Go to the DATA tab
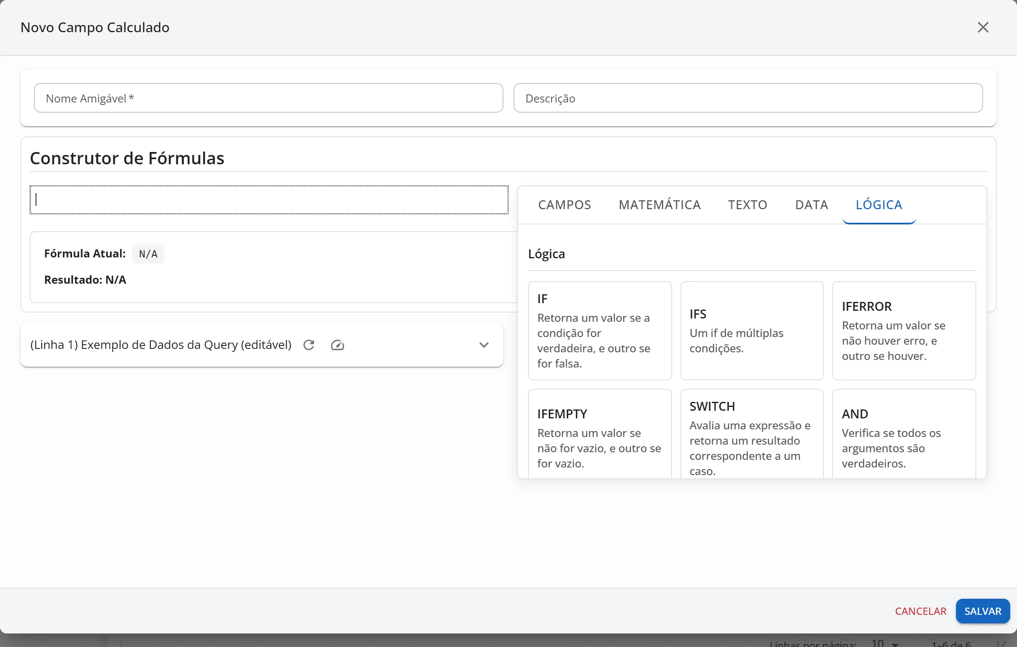The image size is (1017, 647). tap(811, 205)
